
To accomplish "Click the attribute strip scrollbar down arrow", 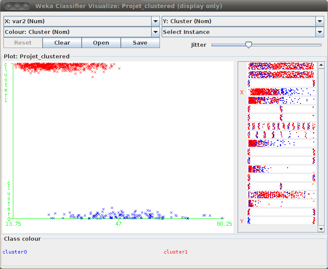I will [321, 229].
